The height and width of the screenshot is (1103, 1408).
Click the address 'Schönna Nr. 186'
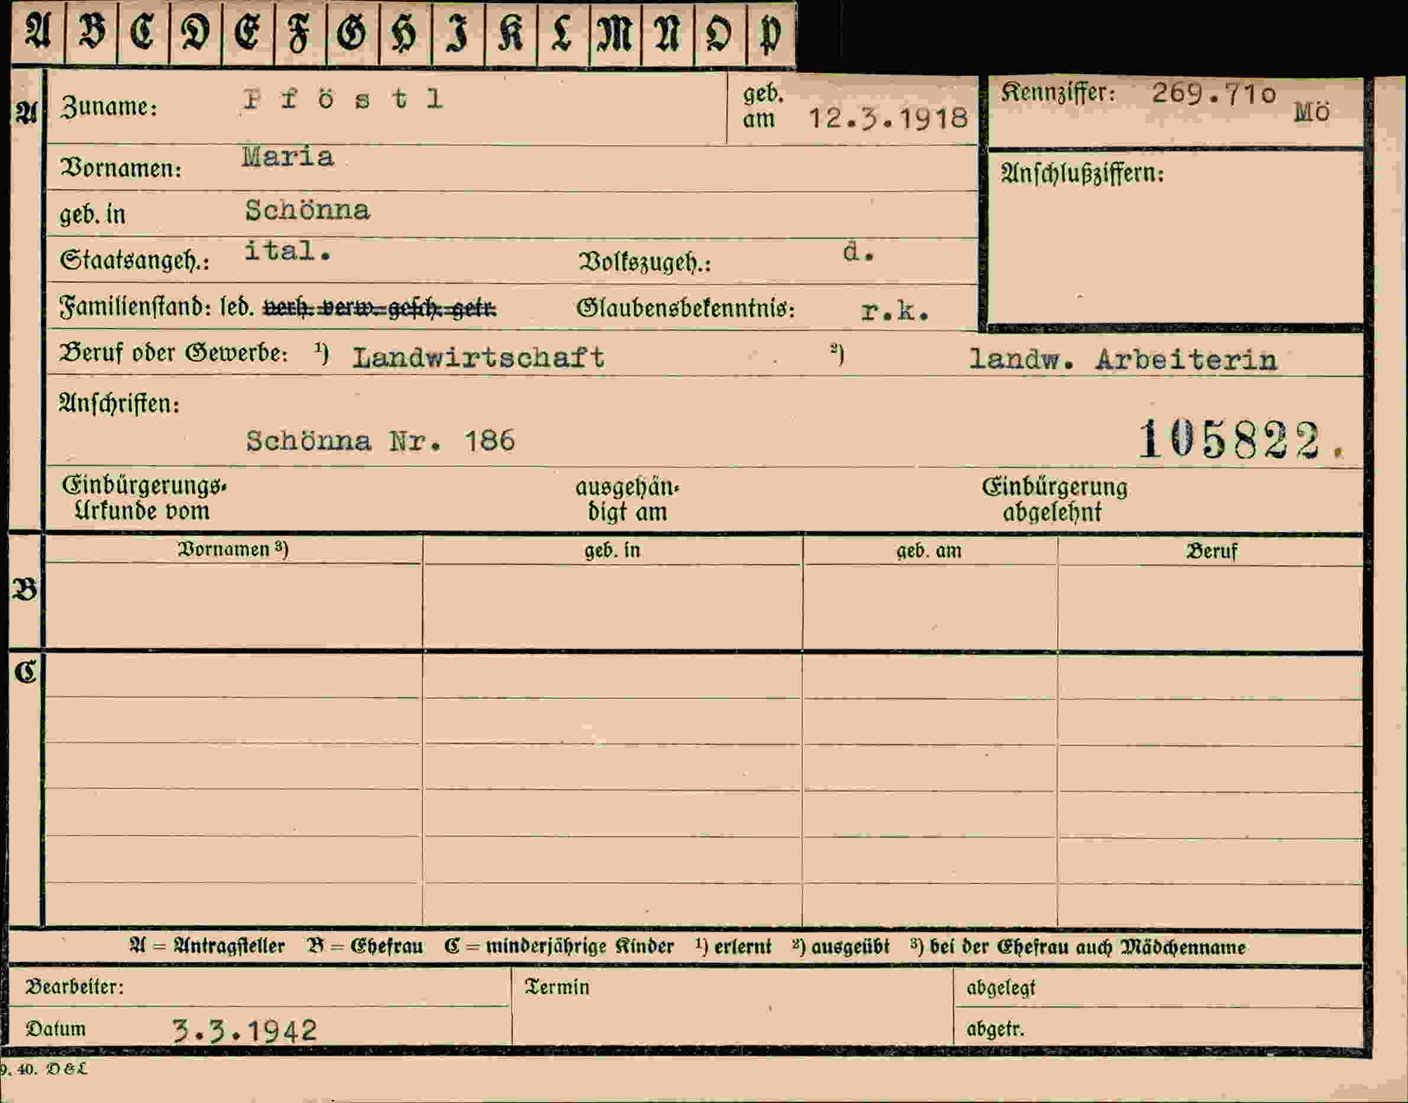380,441
